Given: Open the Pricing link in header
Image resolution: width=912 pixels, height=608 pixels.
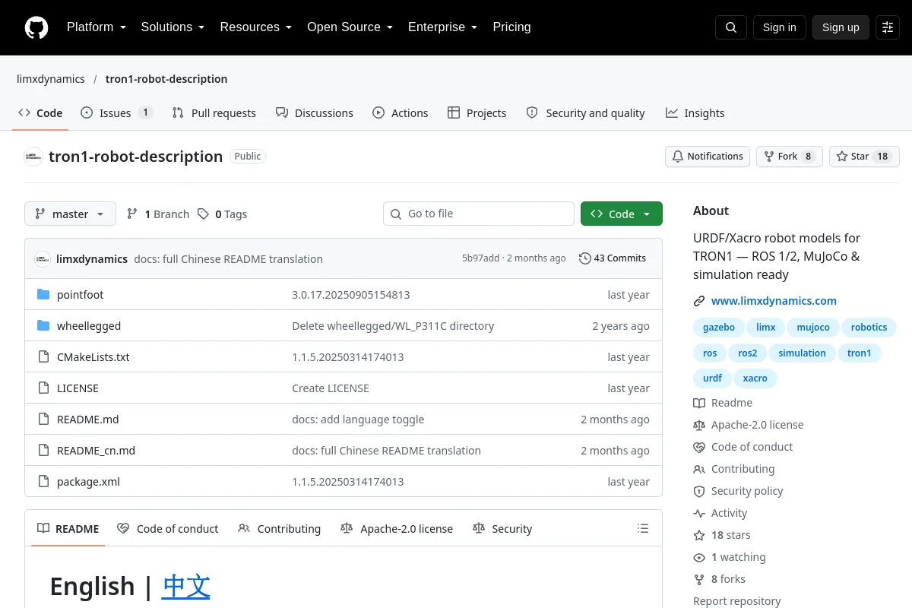Looking at the screenshot, I should 511,27.
